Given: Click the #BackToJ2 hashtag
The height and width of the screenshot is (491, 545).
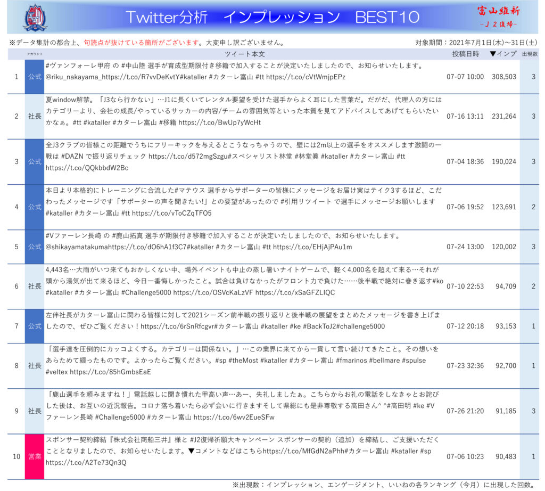Looking at the screenshot, I should click(x=320, y=326).
